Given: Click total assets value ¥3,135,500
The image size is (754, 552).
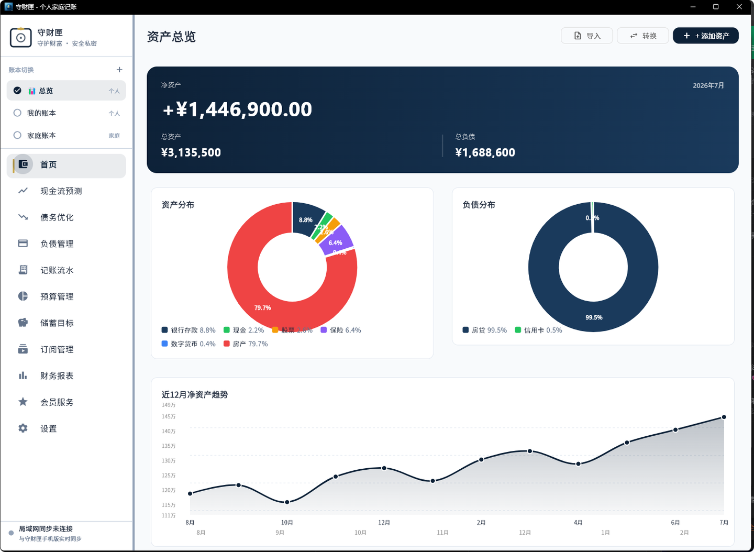Looking at the screenshot, I should click(x=191, y=152).
